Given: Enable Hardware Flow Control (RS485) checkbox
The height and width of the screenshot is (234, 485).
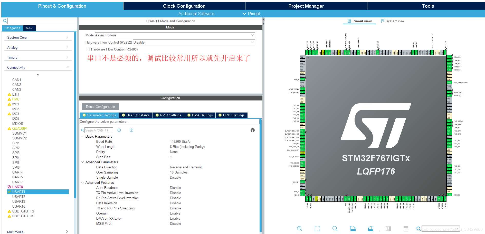Looking at the screenshot, I should click(88, 49).
